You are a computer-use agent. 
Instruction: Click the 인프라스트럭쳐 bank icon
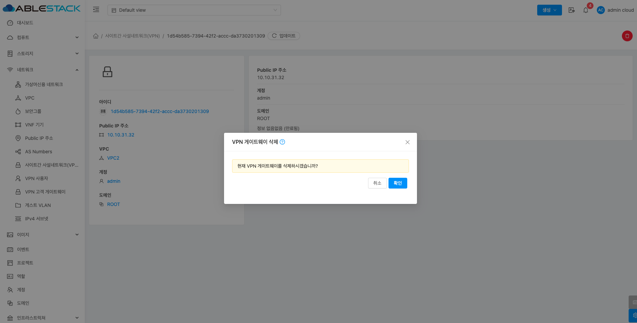[10, 318]
